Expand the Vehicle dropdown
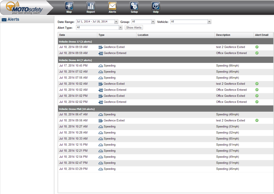 (209, 22)
